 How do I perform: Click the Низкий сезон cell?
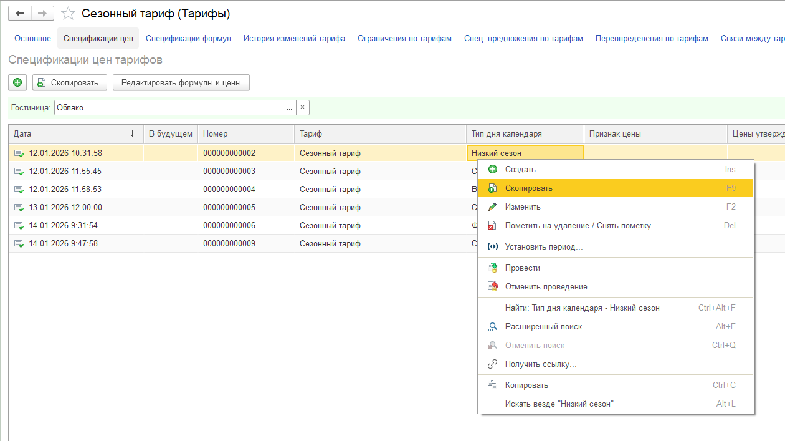pyautogui.click(x=525, y=153)
